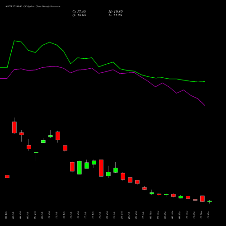Select the 23 Feb date label

coord(114,215)
